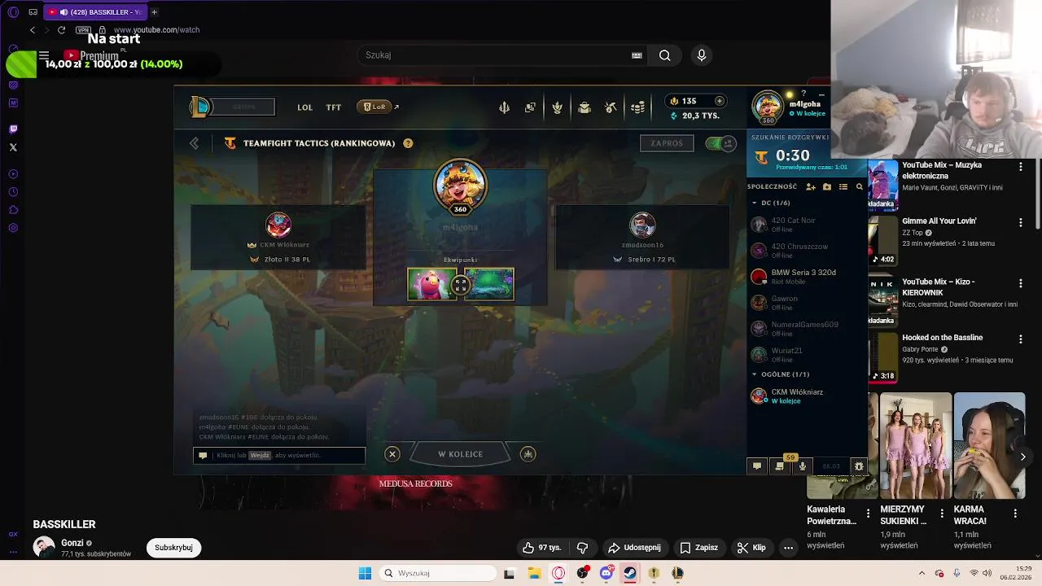The width and height of the screenshot is (1042, 586).
Task: Click the plus button next to 135 RP
Action: [x=719, y=101]
